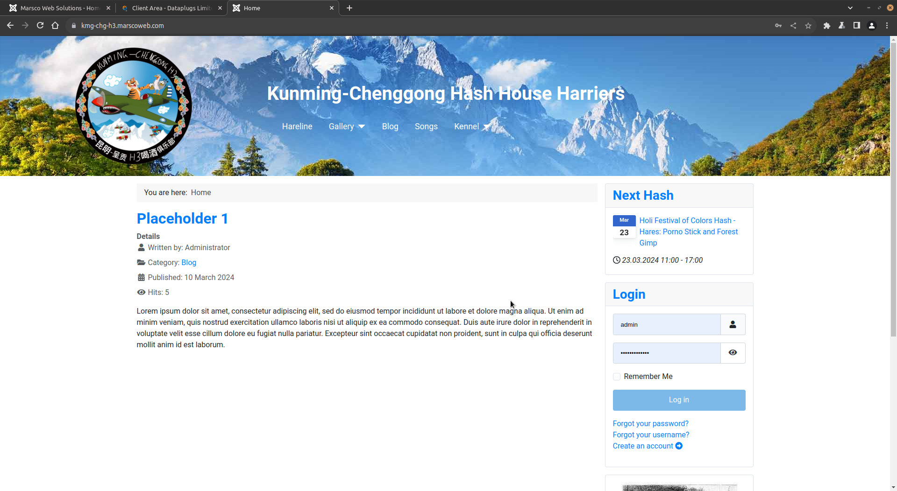Enable the Remember Me checkbox

[617, 377]
